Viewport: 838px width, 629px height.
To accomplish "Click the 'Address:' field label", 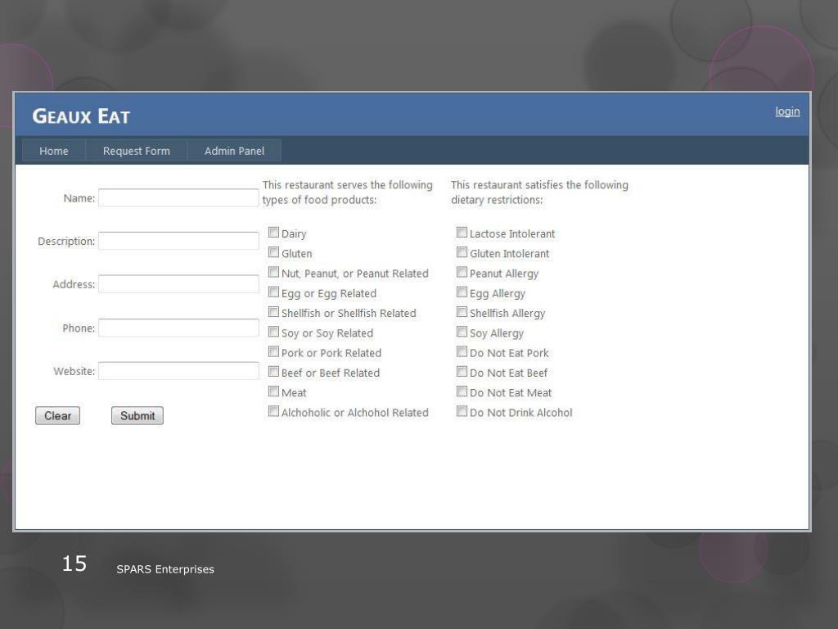I will point(74,284).
